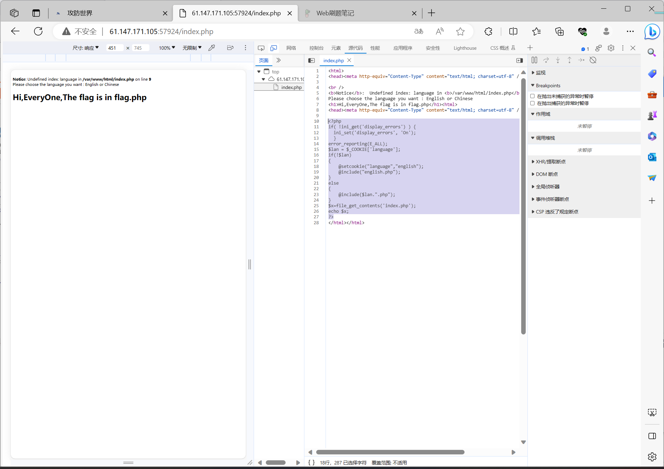Select the inspect element picker tool
664x469 pixels.
pos(261,48)
